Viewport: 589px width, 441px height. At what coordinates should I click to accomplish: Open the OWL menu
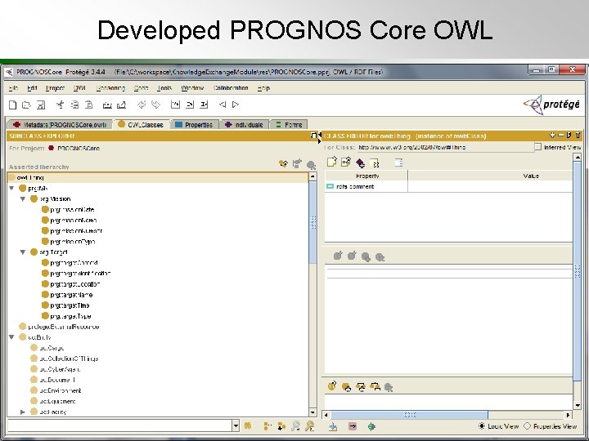tap(79, 88)
